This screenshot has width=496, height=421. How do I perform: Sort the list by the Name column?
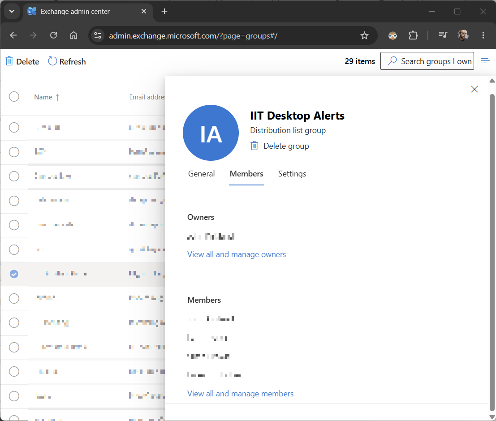point(47,97)
